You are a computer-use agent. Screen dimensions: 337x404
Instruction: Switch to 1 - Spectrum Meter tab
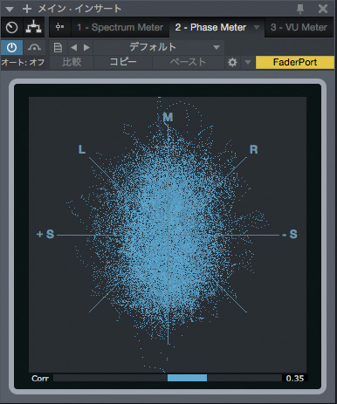pos(120,27)
